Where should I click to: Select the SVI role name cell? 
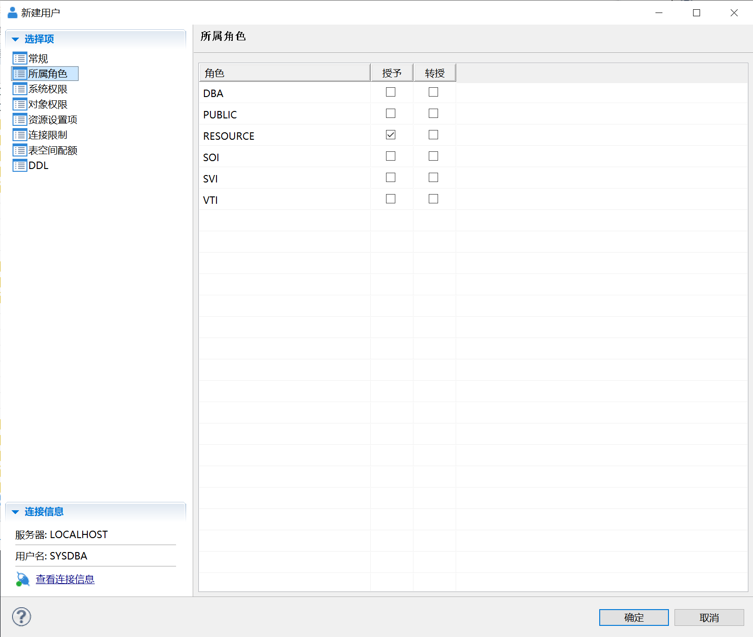(x=285, y=179)
